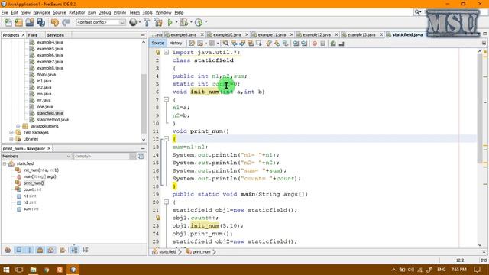Switch to the example12.java tab
This screenshot has height=275, width=489.
(316, 34)
